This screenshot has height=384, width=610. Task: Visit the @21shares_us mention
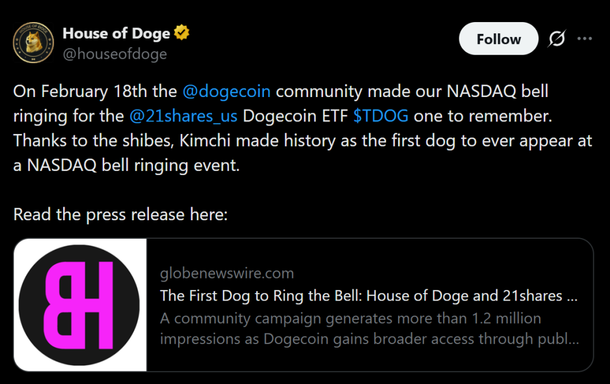[183, 116]
